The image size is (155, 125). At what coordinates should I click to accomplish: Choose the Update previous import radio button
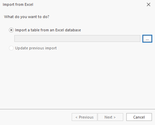click(x=11, y=48)
